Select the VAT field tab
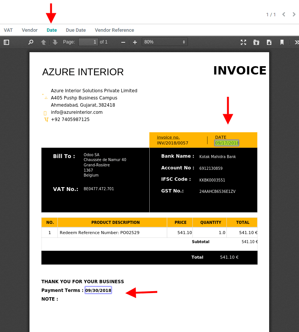This screenshot has width=299, height=332. (x=8, y=30)
